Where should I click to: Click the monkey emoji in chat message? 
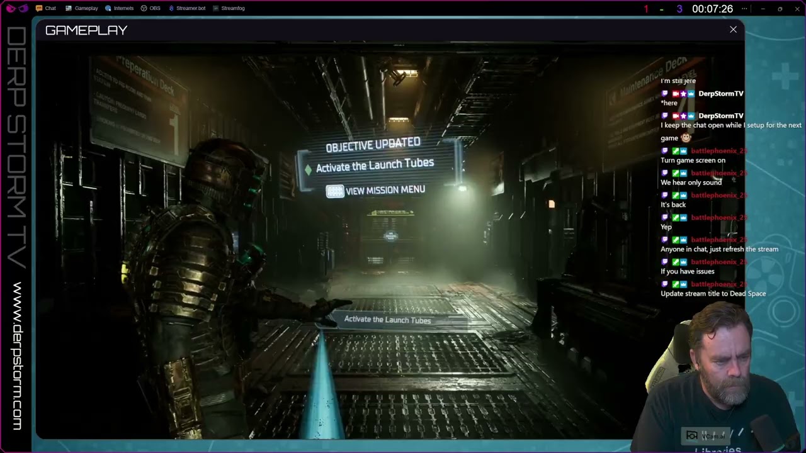click(686, 137)
